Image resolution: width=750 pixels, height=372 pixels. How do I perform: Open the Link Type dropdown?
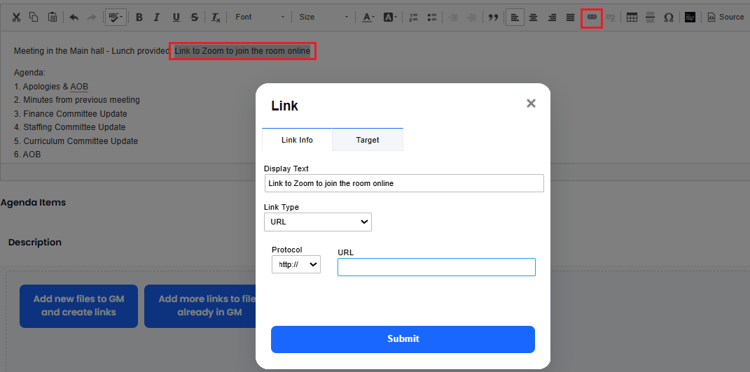(x=318, y=222)
